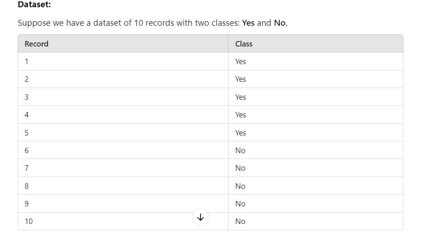The width and height of the screenshot is (430, 233).
Task: Click the No class of record 7
Action: 240,168
